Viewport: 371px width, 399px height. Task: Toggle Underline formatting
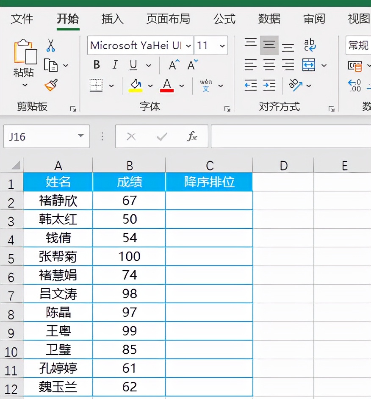pyautogui.click(x=133, y=65)
